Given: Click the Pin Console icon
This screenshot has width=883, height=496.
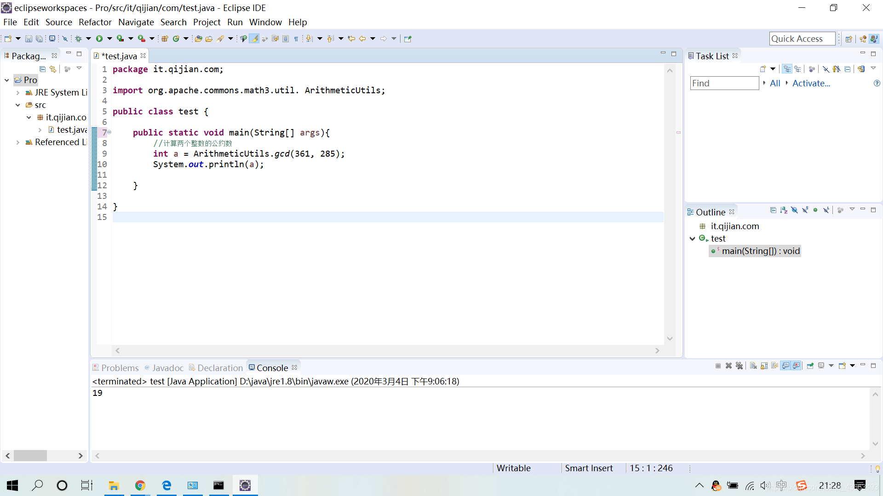Looking at the screenshot, I should [x=810, y=366].
